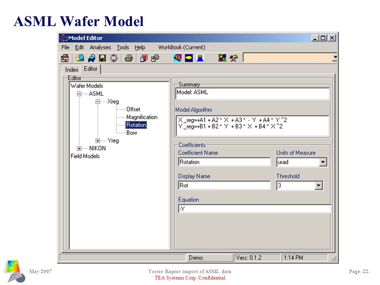Switch to the Index tab
The image size is (380, 285).
(72, 70)
